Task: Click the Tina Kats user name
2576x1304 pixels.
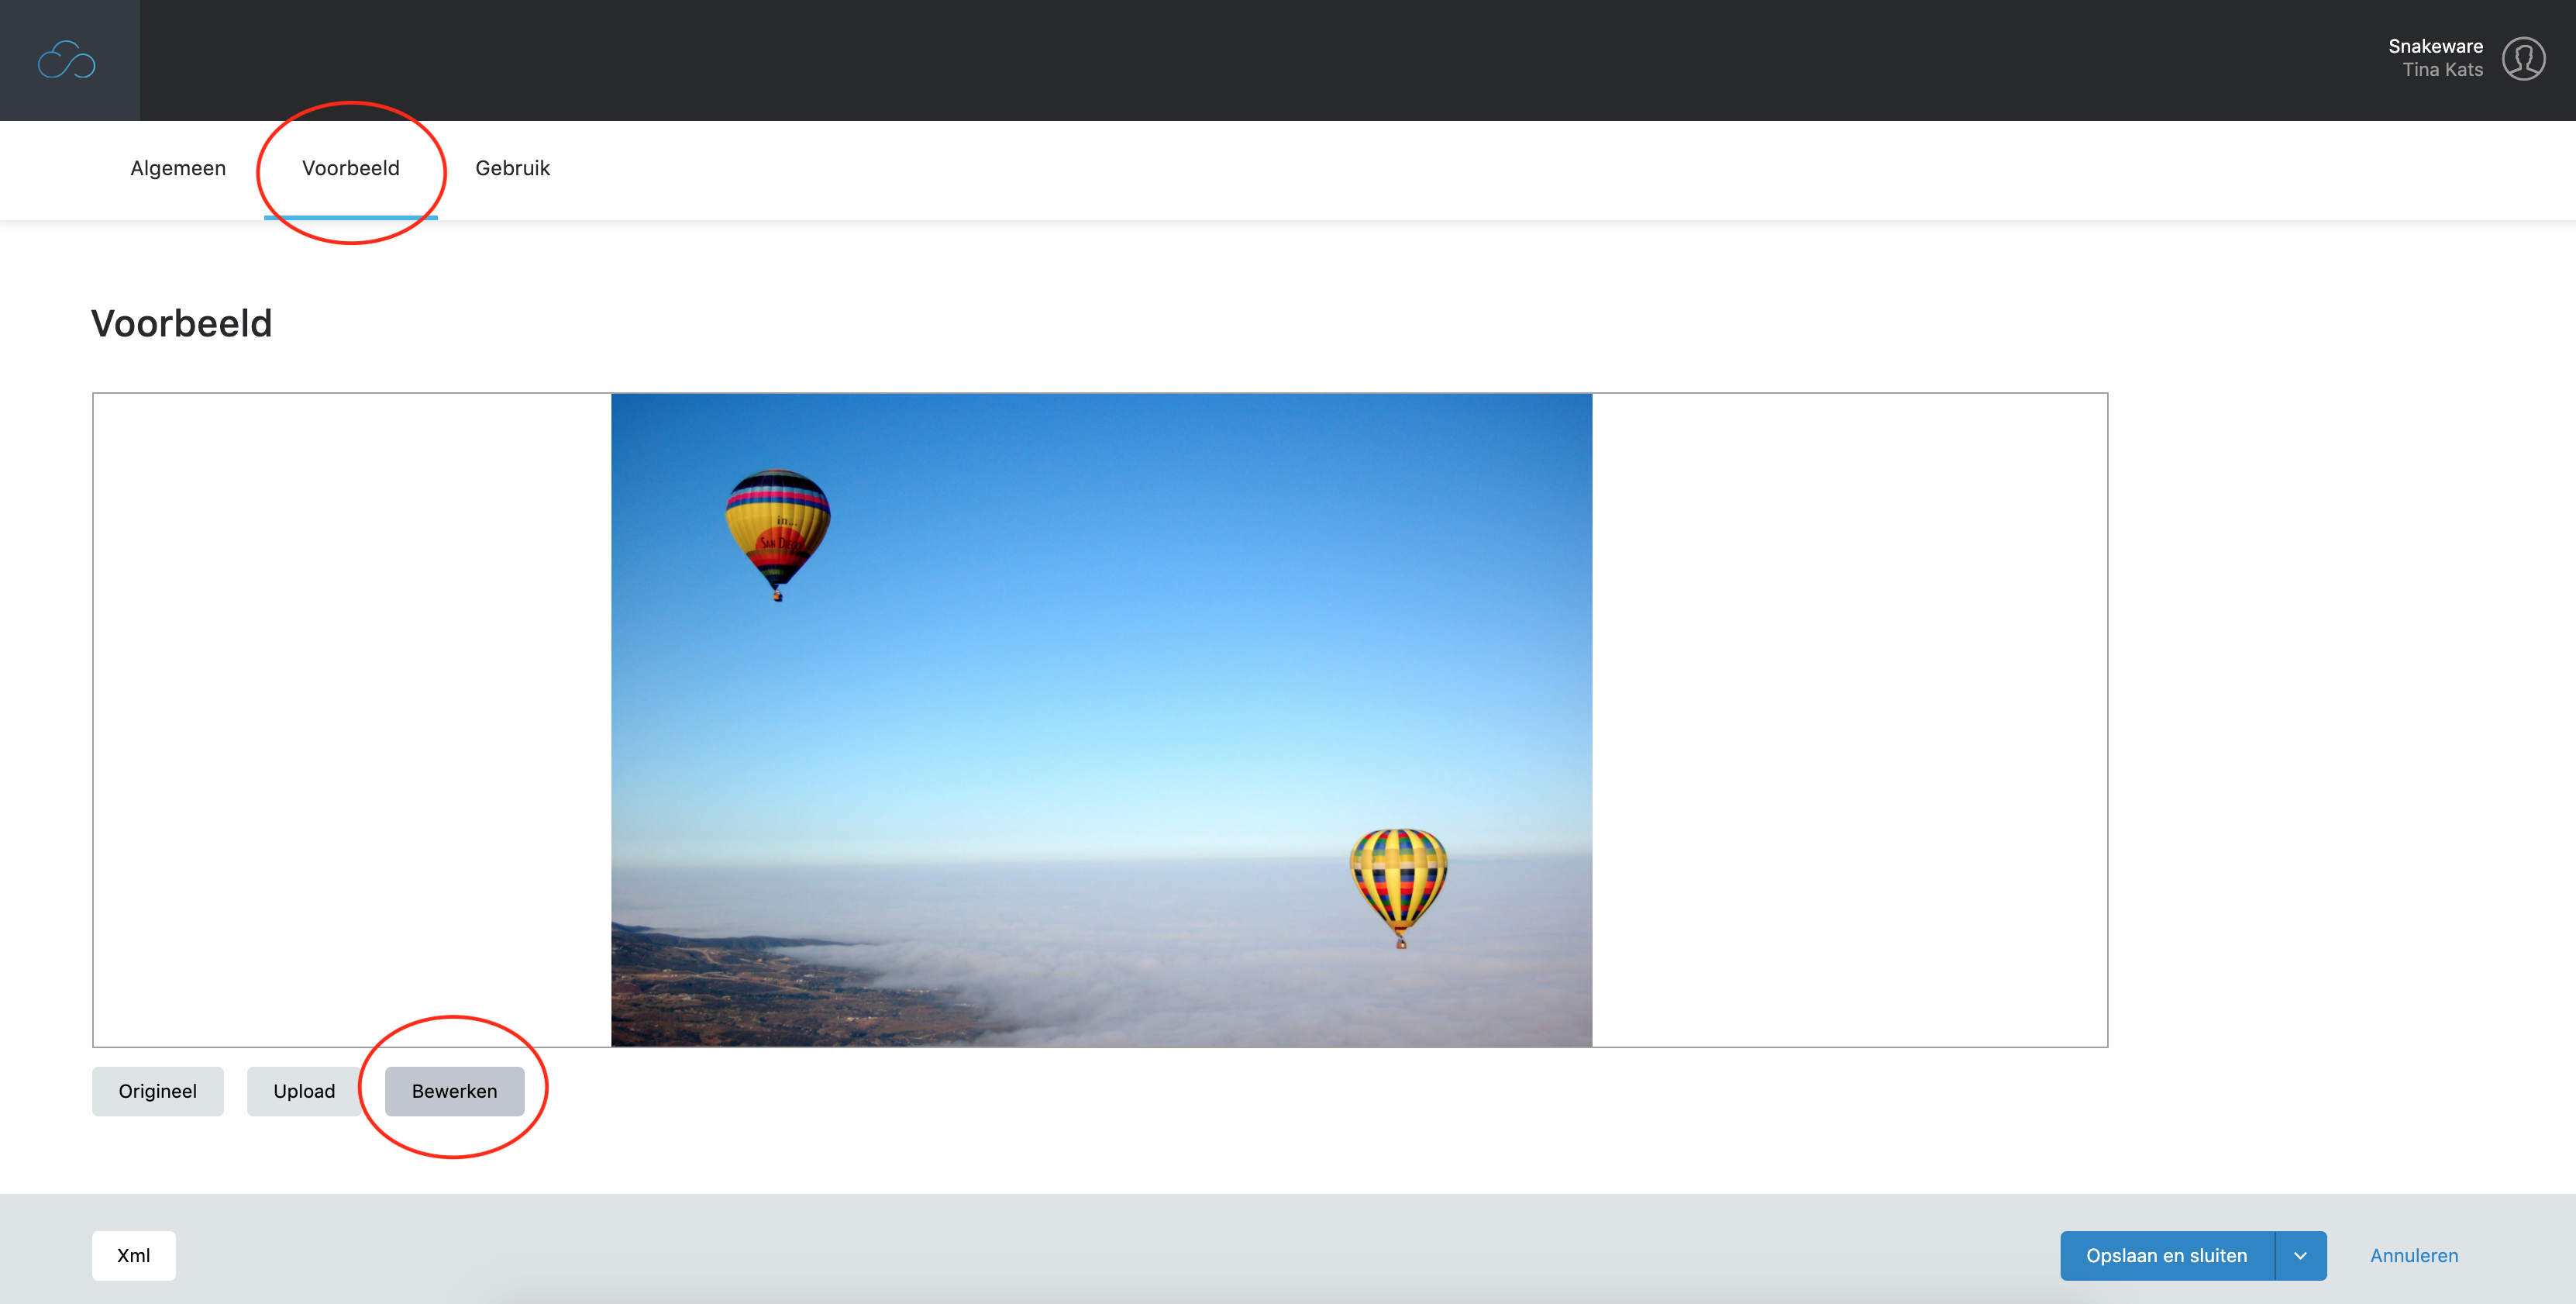Action: [2442, 70]
